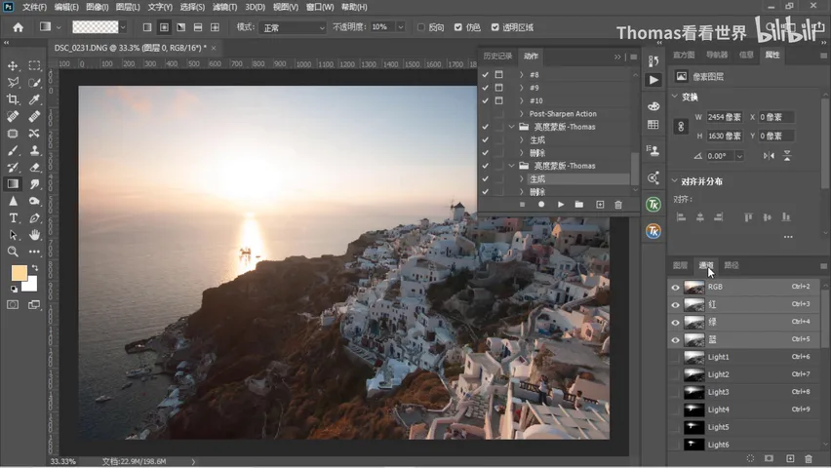Switch to the 历史记录 tab
The height and width of the screenshot is (468, 831).
pyautogui.click(x=497, y=56)
